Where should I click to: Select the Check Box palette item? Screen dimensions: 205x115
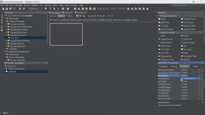point(186,39)
